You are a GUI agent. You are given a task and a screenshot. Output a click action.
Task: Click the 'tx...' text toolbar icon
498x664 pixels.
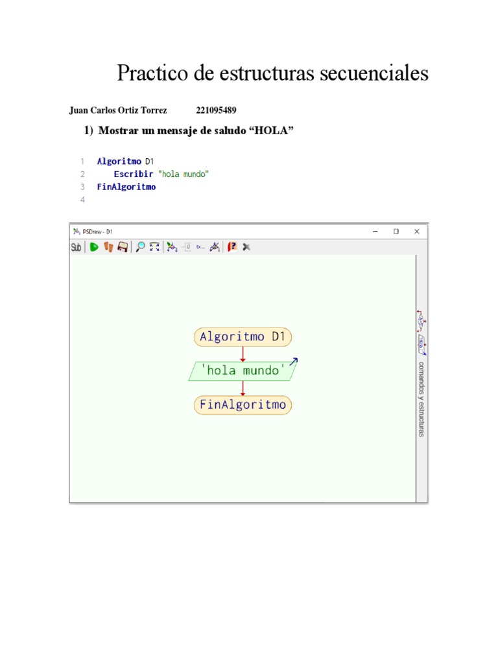point(200,247)
